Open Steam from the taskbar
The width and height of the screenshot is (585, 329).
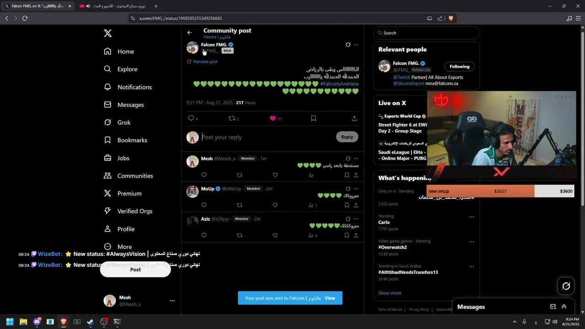click(90, 322)
